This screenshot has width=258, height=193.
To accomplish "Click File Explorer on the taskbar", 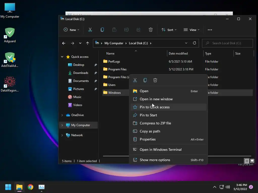I will coord(19,187).
